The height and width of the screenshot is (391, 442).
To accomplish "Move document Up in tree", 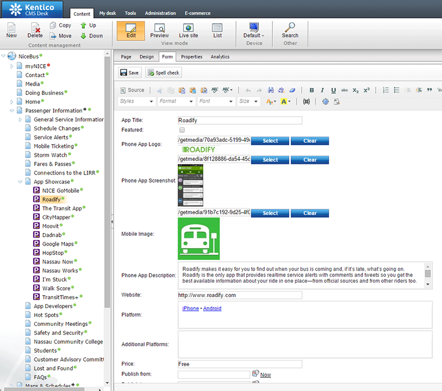I will 88,25.
